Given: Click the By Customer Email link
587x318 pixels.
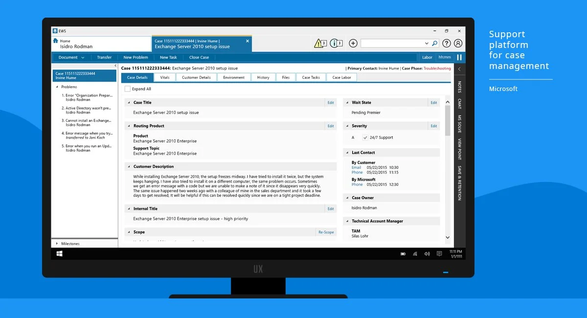Looking at the screenshot, I should tap(356, 167).
